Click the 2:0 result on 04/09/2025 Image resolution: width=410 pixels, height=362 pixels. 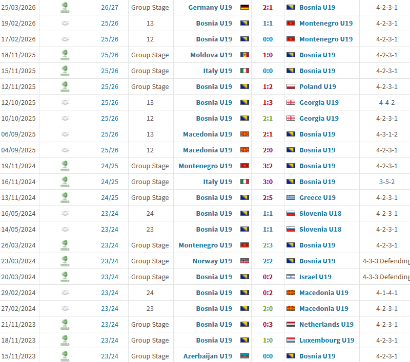268,150
